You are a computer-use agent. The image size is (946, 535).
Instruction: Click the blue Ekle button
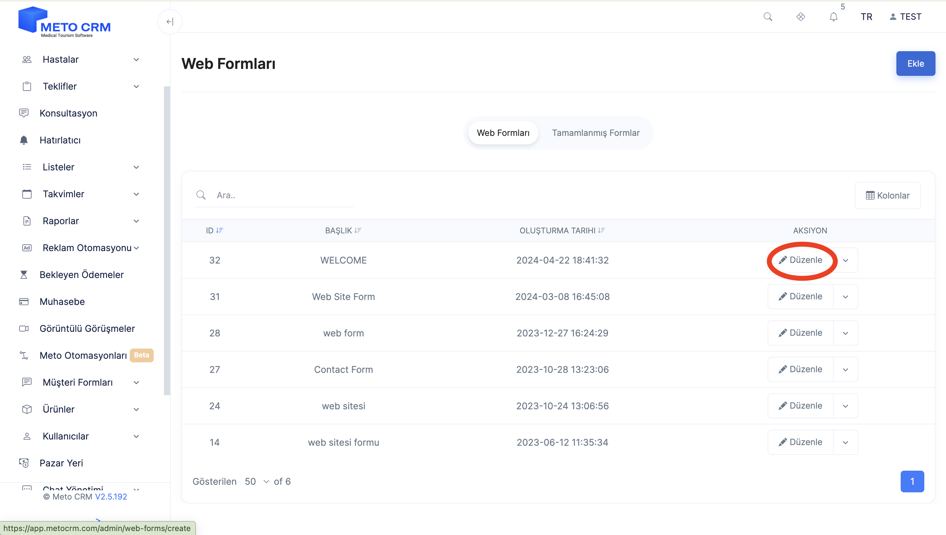[x=915, y=64]
